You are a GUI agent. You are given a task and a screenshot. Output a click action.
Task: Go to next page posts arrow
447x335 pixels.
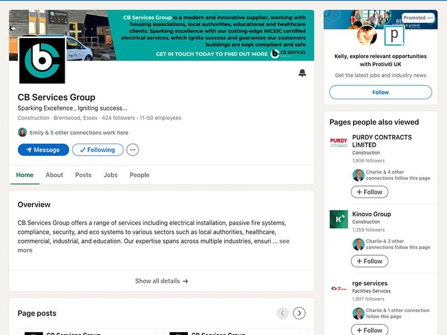[x=299, y=313]
